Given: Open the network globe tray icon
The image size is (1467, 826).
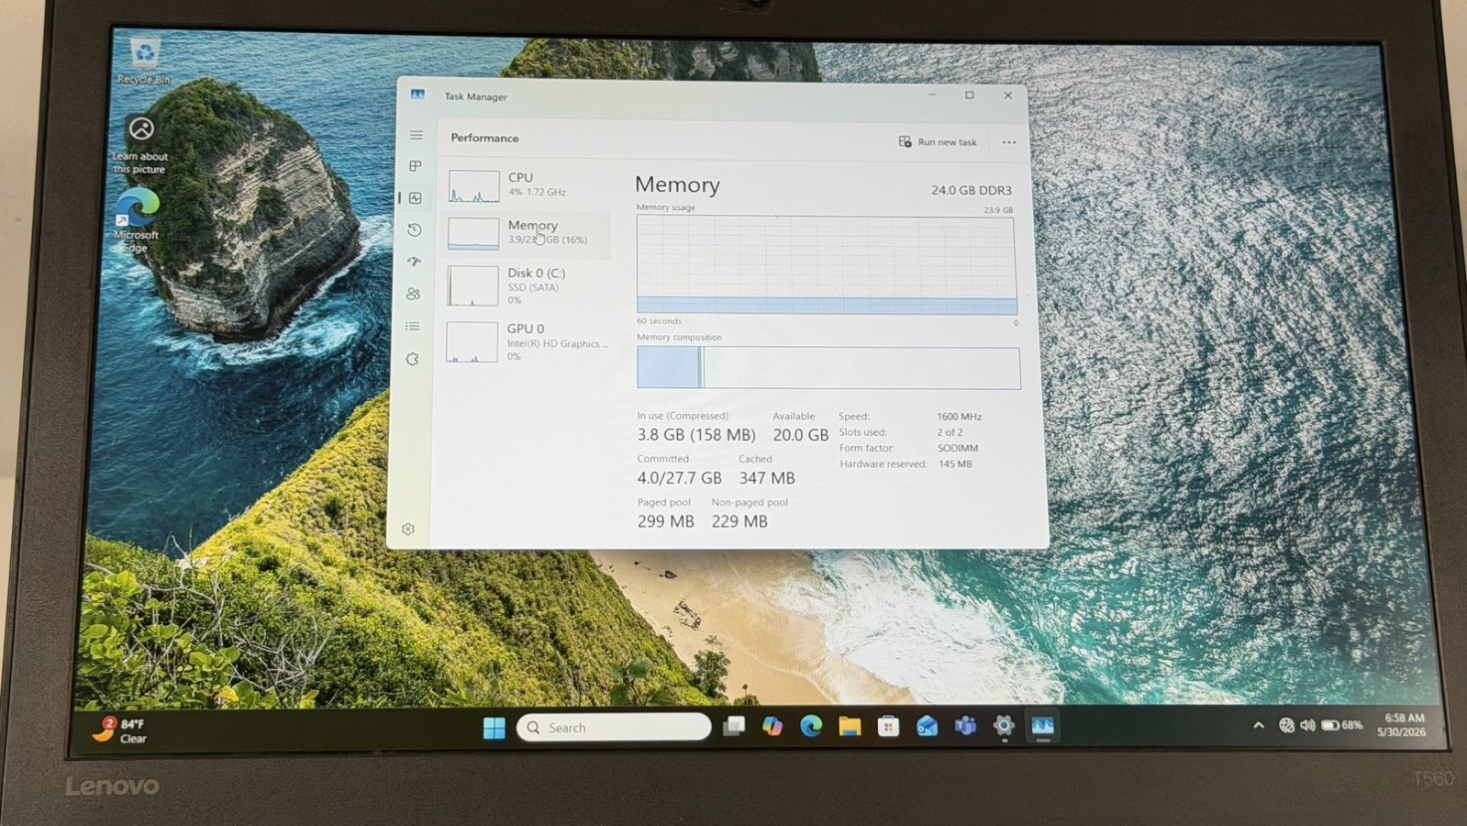Looking at the screenshot, I should click(x=1286, y=725).
